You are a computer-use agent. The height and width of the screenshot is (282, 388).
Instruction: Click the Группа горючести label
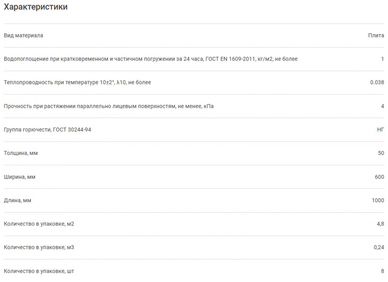click(47, 130)
